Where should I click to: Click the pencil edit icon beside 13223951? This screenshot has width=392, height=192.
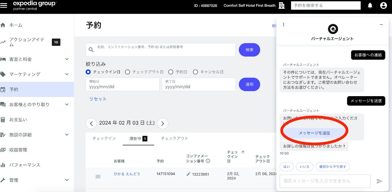[x=188, y=174]
